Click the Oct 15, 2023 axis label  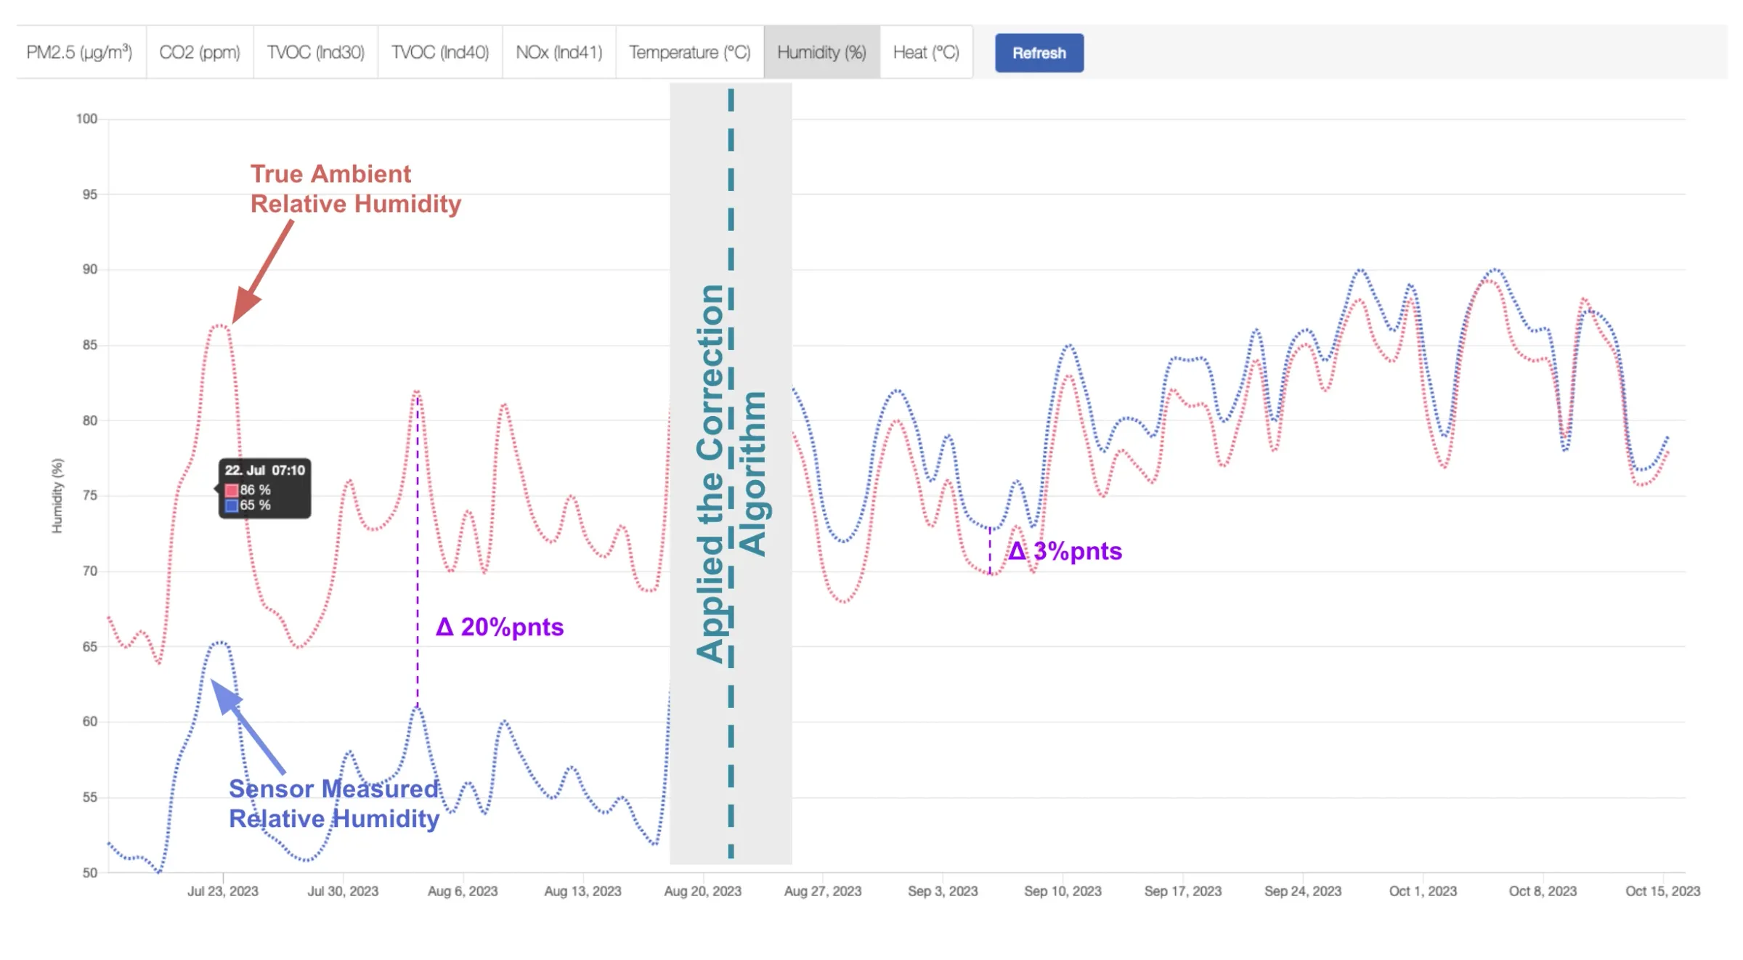[x=1662, y=891]
